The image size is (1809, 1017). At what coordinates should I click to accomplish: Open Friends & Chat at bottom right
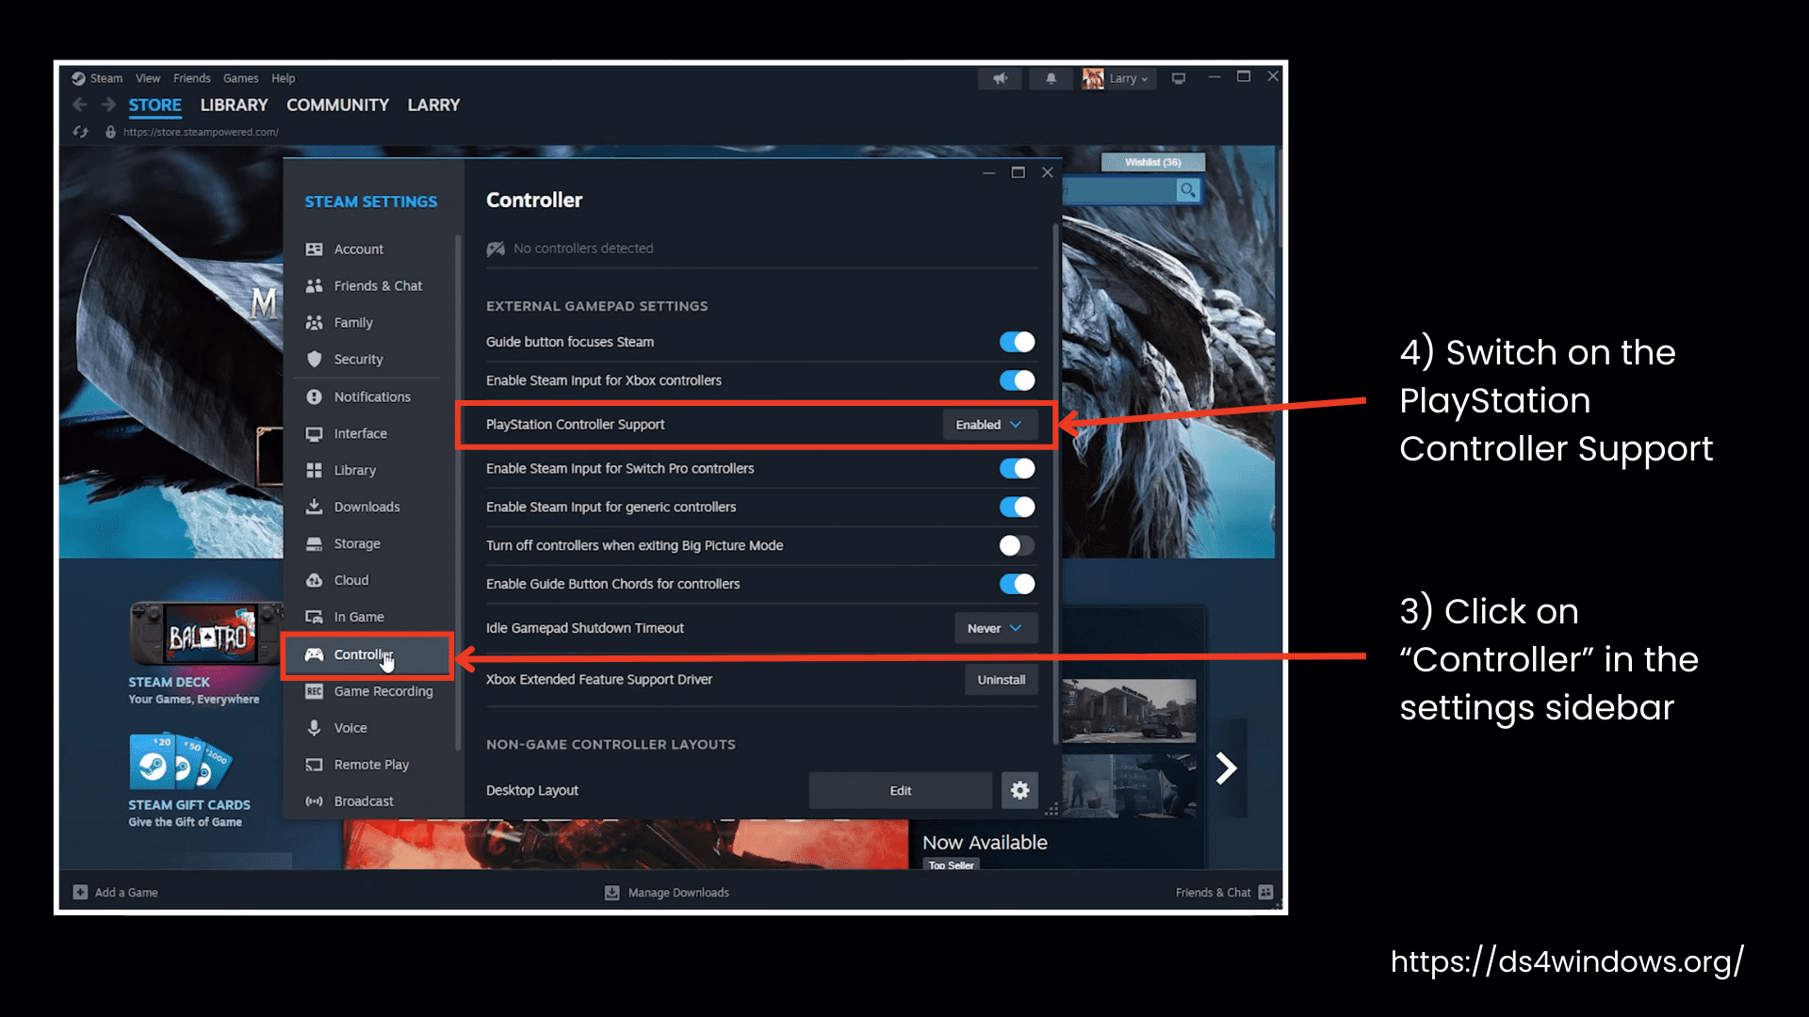(1224, 892)
